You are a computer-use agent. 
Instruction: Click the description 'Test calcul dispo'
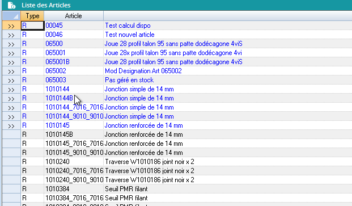tap(128, 26)
